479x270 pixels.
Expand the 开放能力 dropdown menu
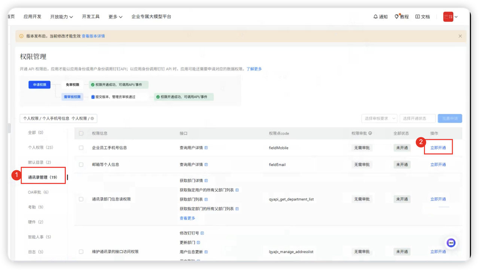coord(61,17)
